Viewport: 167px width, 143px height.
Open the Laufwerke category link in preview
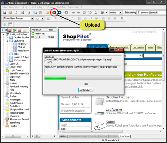click(114, 109)
